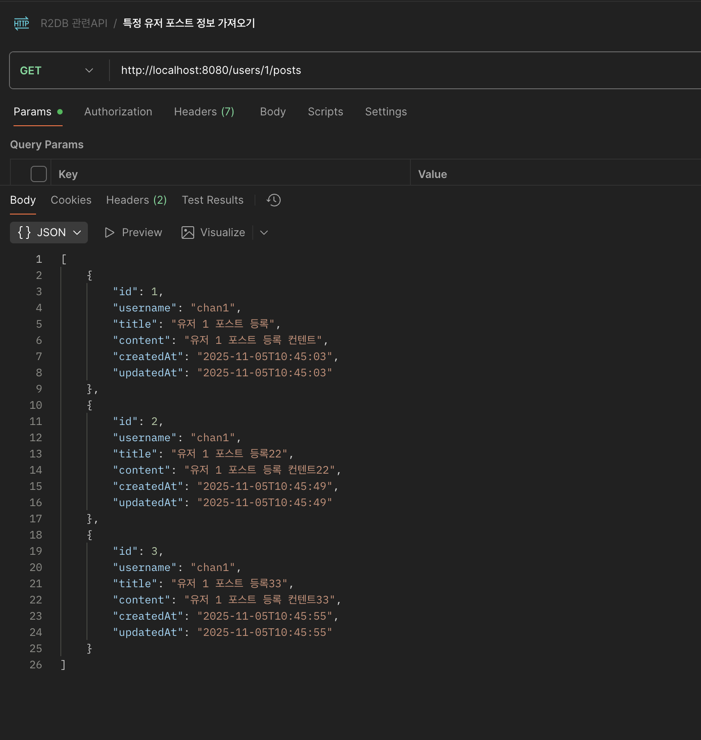Open the response Cookies tab

(71, 200)
